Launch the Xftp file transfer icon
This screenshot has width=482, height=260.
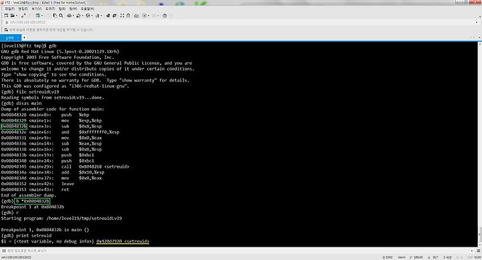coord(108,15)
